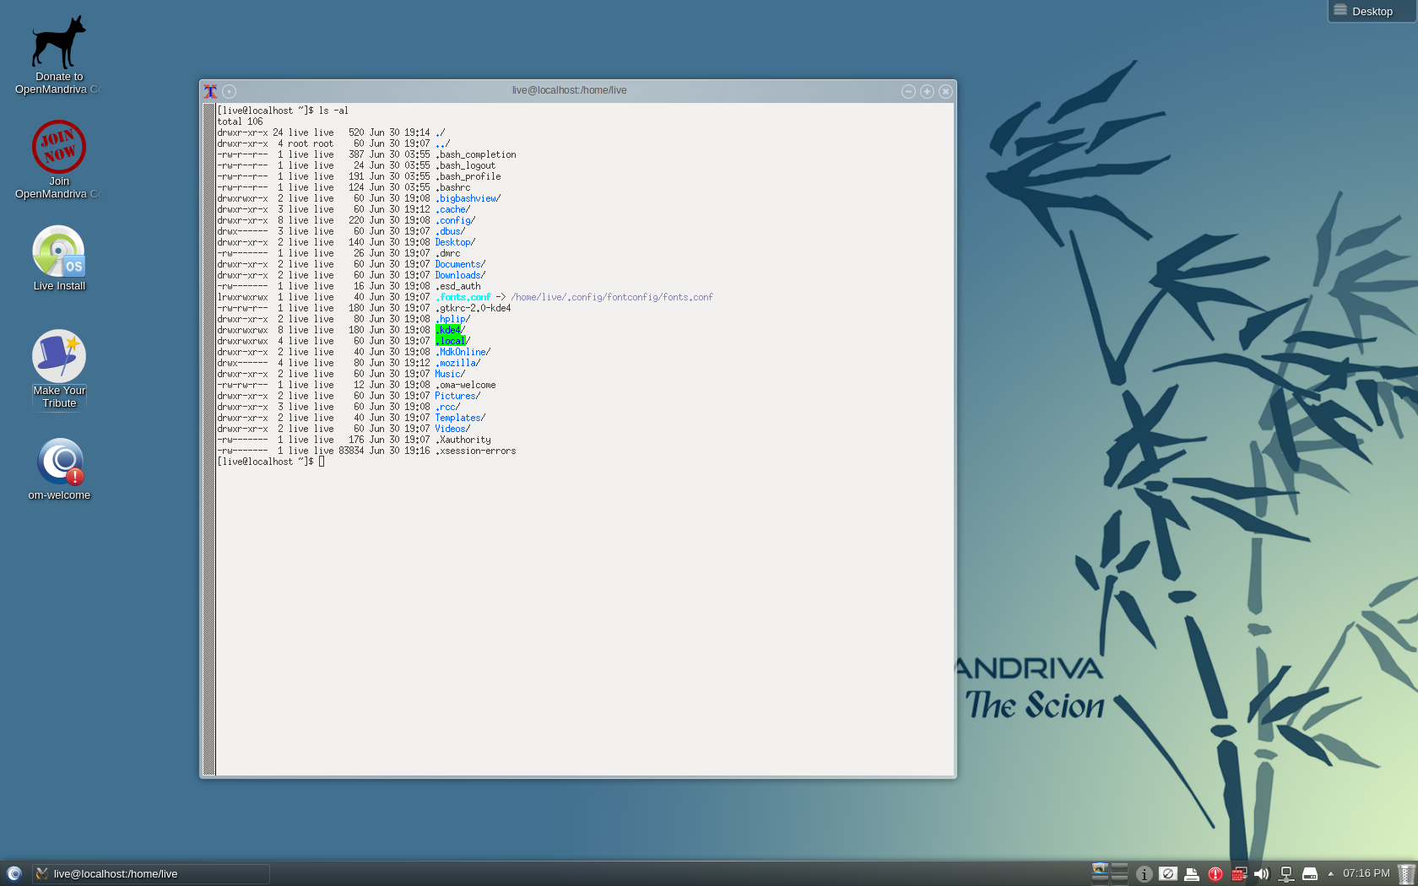Image resolution: width=1418 pixels, height=886 pixels.
Task: Select the live@localhost:/home/live taskbar entry
Action: pyautogui.click(x=151, y=873)
